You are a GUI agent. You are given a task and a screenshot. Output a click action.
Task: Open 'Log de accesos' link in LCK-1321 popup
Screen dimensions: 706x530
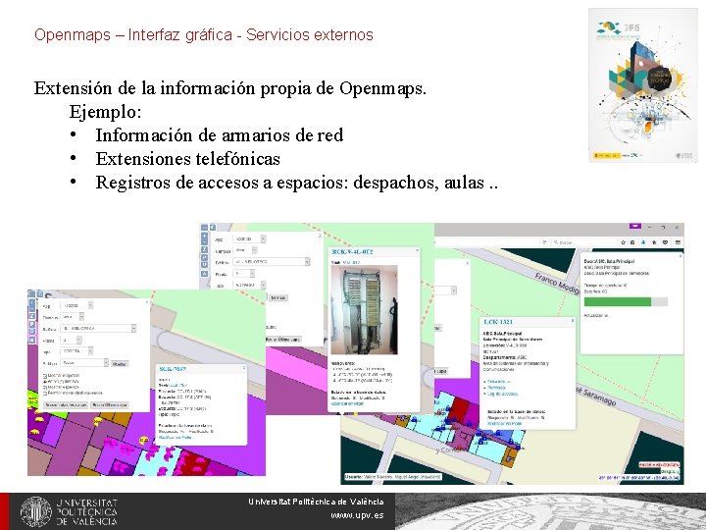tap(503, 394)
